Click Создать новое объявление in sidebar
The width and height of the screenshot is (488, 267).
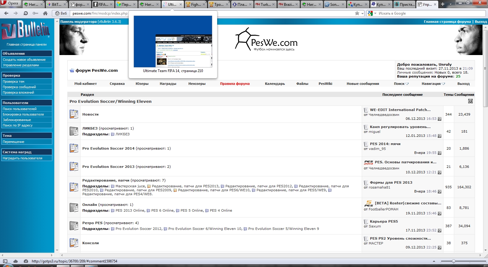point(24,60)
